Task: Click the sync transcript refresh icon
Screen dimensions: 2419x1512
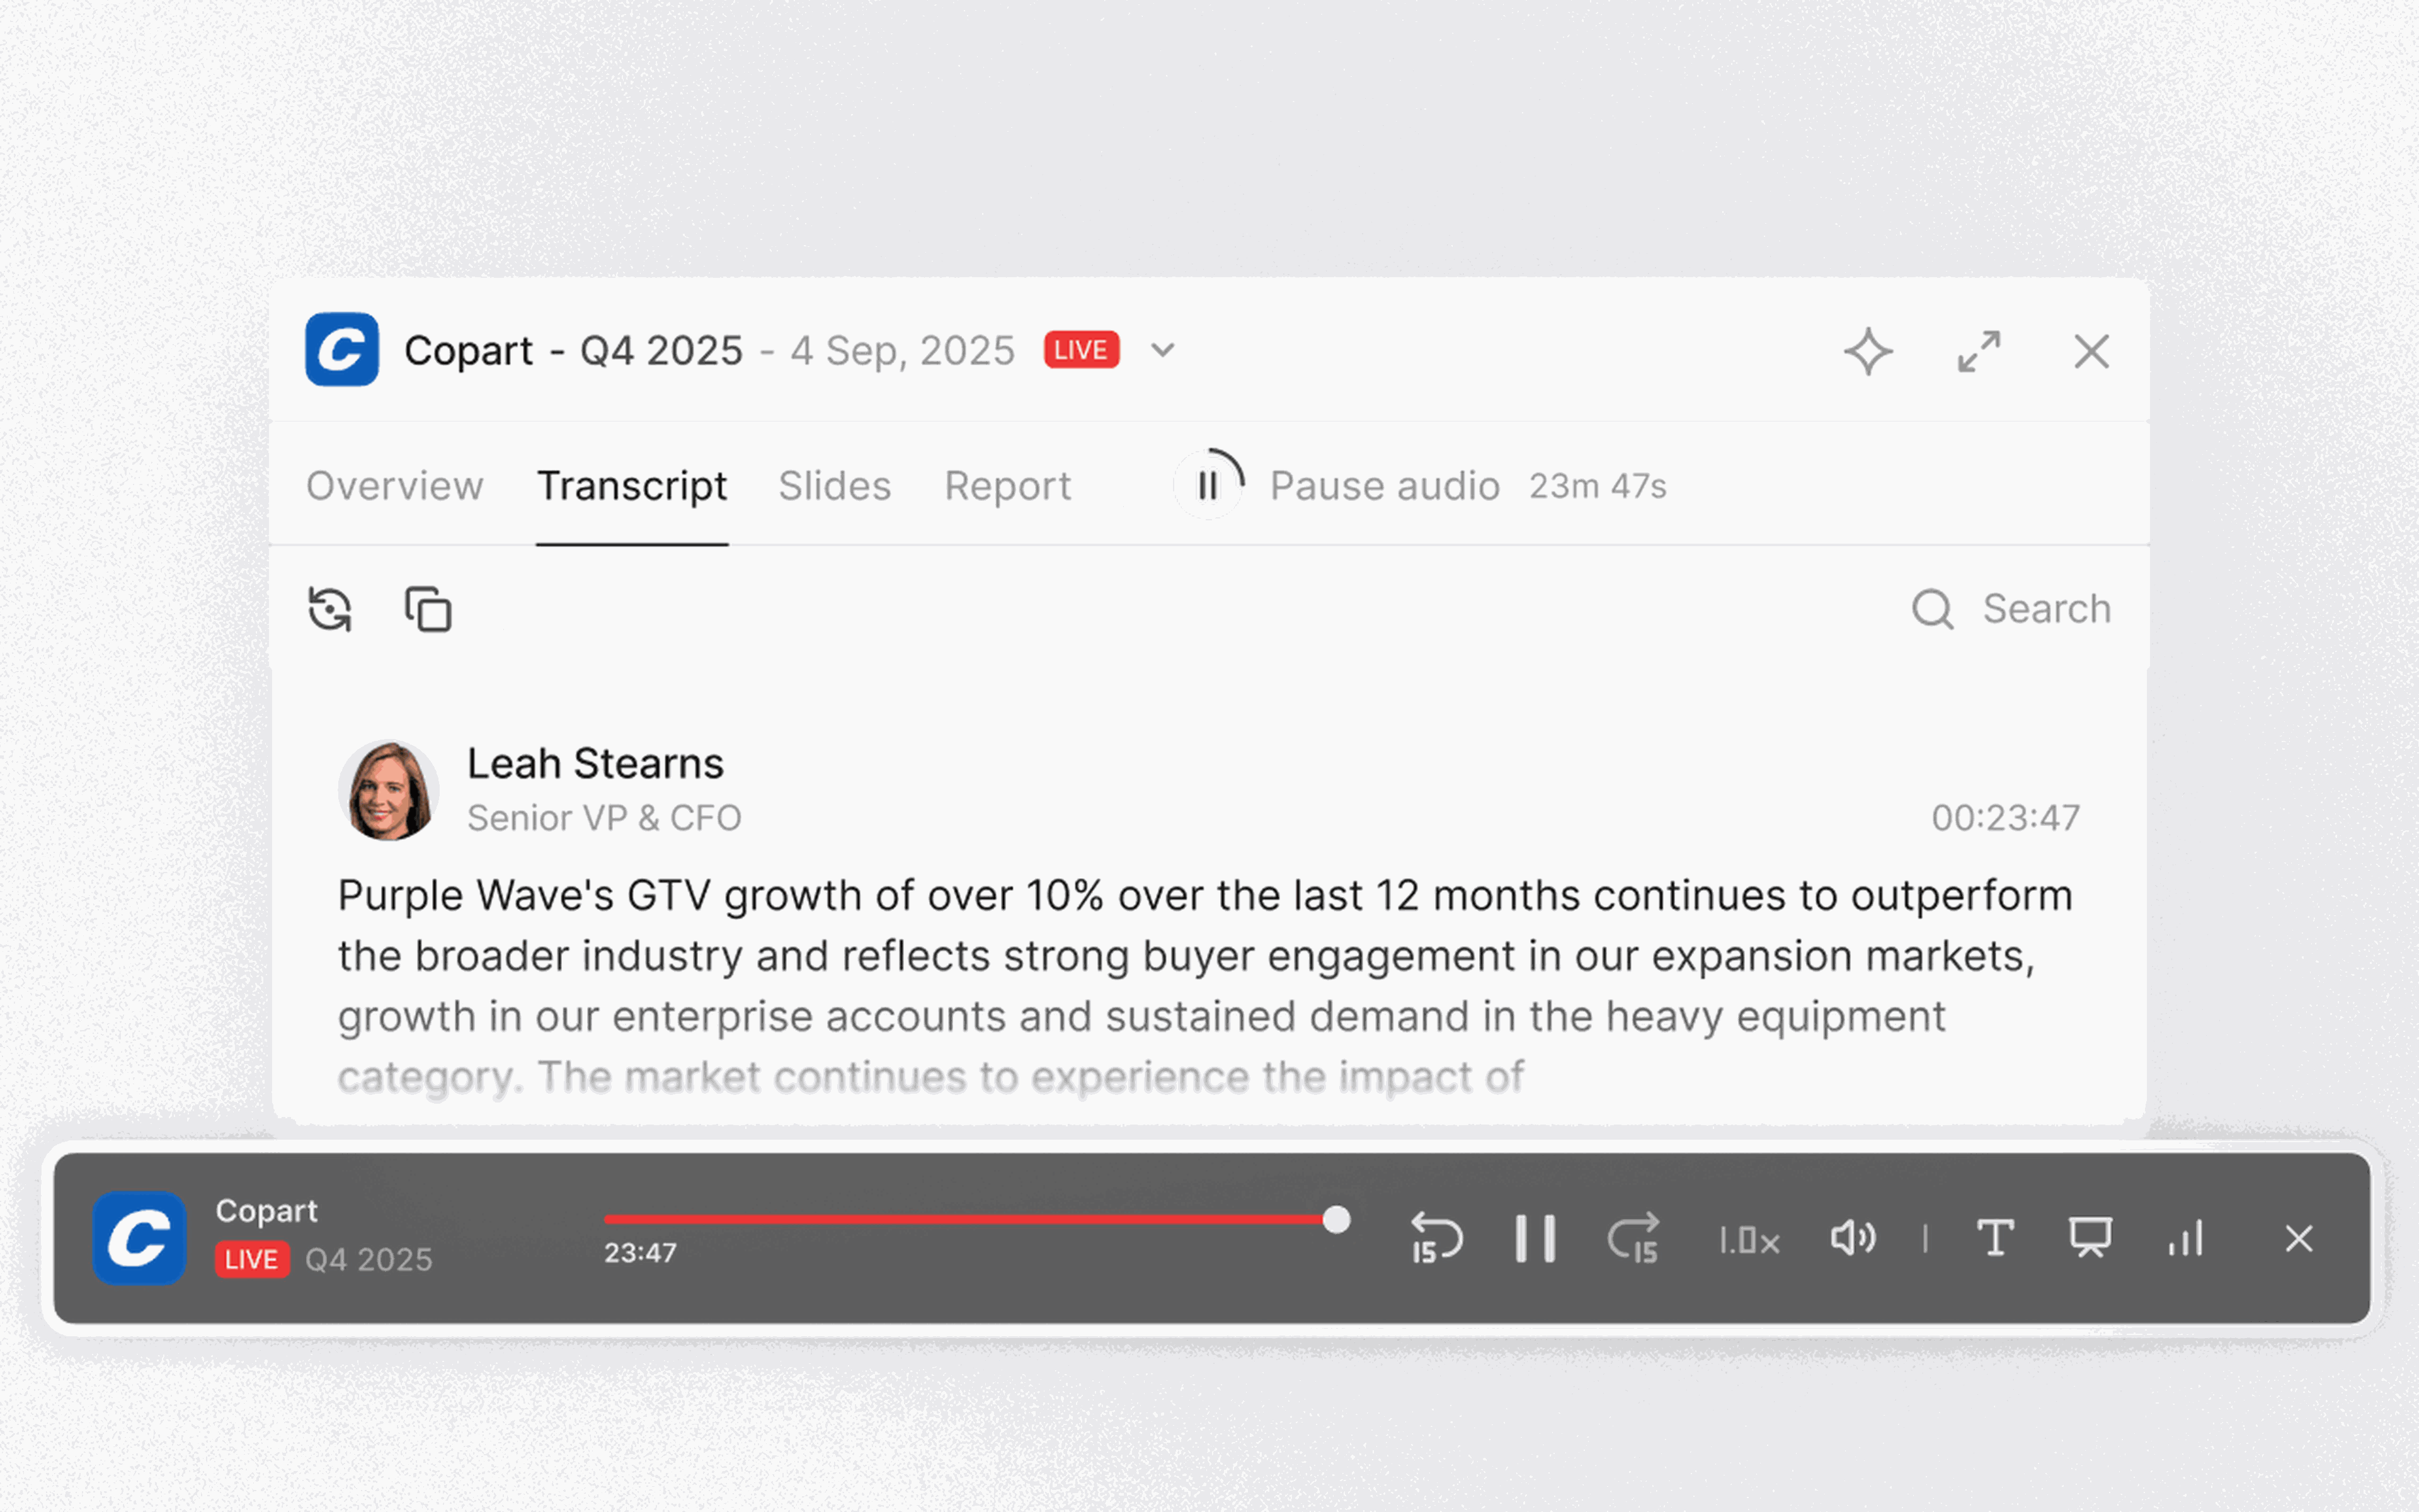Action: 330,609
